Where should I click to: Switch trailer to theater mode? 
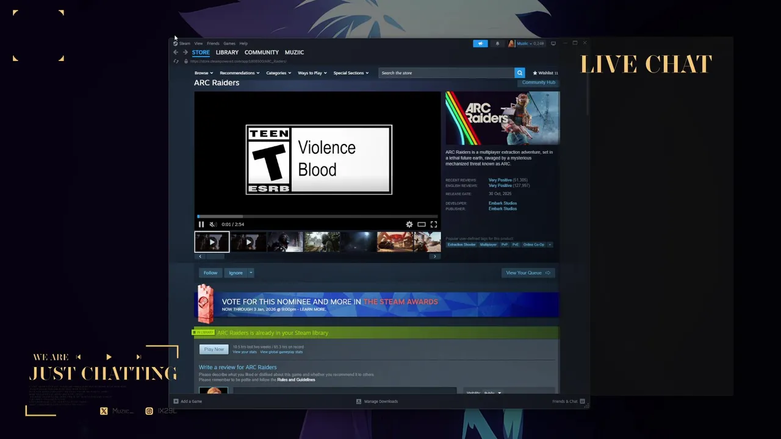pos(421,224)
